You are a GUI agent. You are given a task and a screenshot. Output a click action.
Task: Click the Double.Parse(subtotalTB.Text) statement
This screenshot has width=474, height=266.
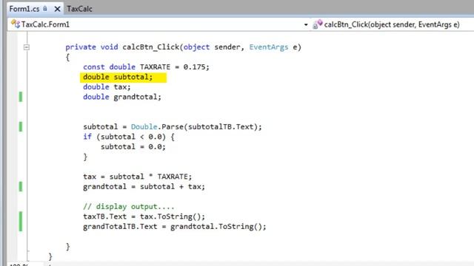tap(173, 126)
